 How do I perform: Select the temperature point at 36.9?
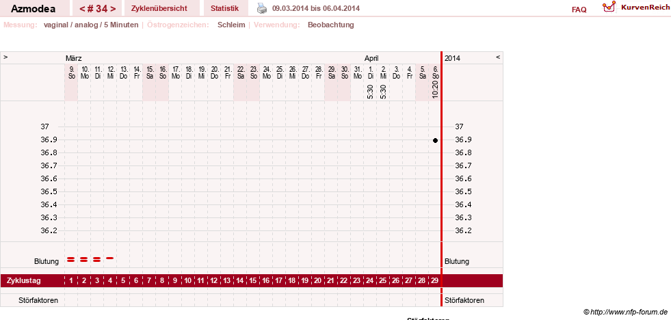(x=435, y=140)
